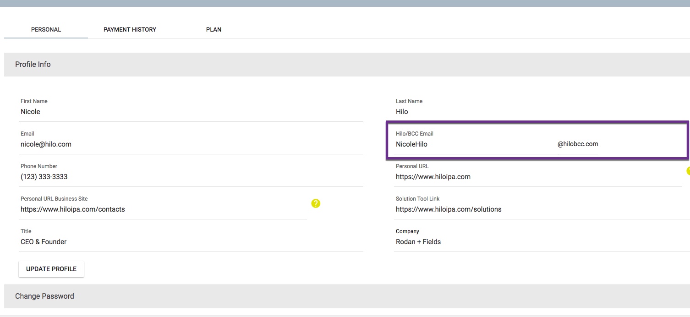Collapse the Profile Info section
690x317 pixels.
click(x=33, y=64)
